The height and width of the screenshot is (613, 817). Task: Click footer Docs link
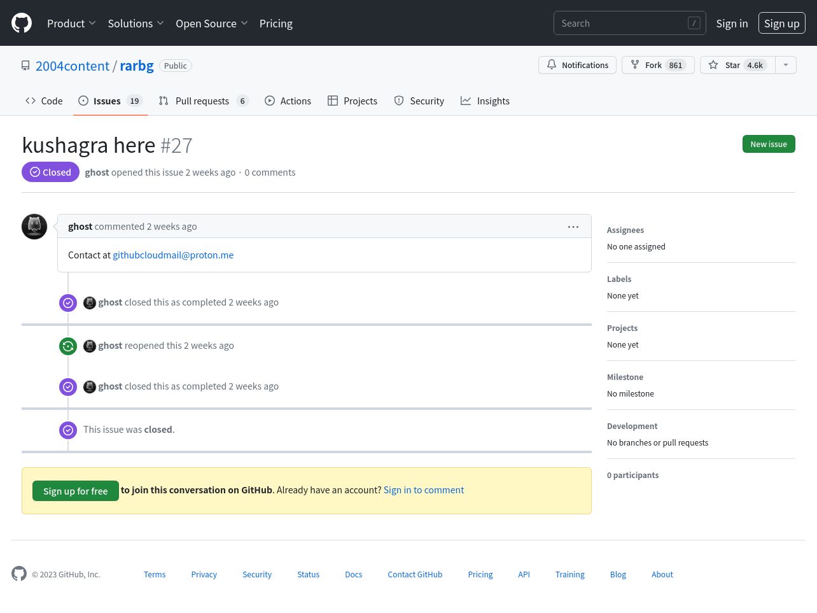point(354,574)
